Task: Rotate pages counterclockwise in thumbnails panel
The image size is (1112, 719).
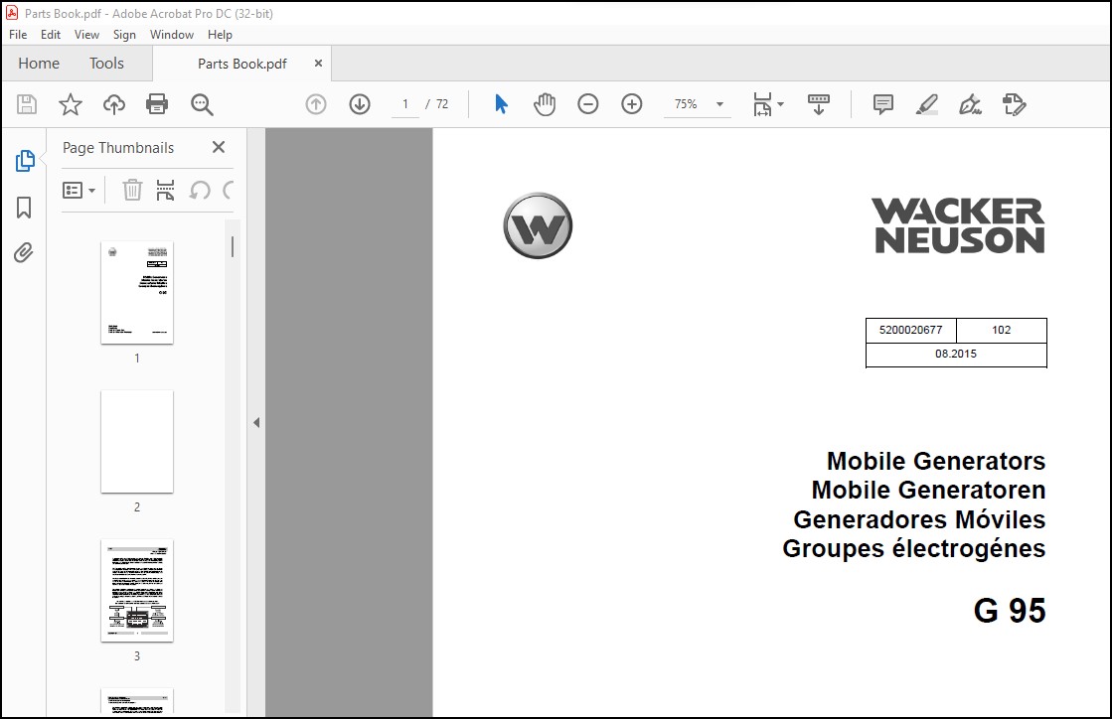Action: [x=200, y=190]
